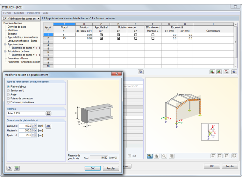Click the magnifier icon below the table

141,72
